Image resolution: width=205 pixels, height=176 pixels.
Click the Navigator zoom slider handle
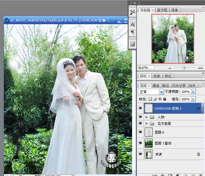coord(184,68)
